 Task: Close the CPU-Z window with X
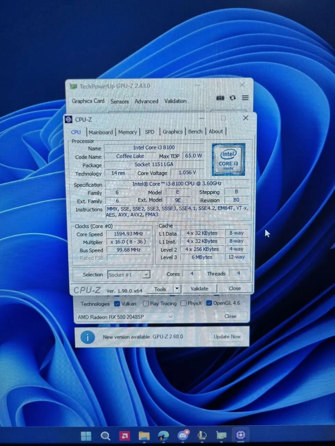coord(246,118)
